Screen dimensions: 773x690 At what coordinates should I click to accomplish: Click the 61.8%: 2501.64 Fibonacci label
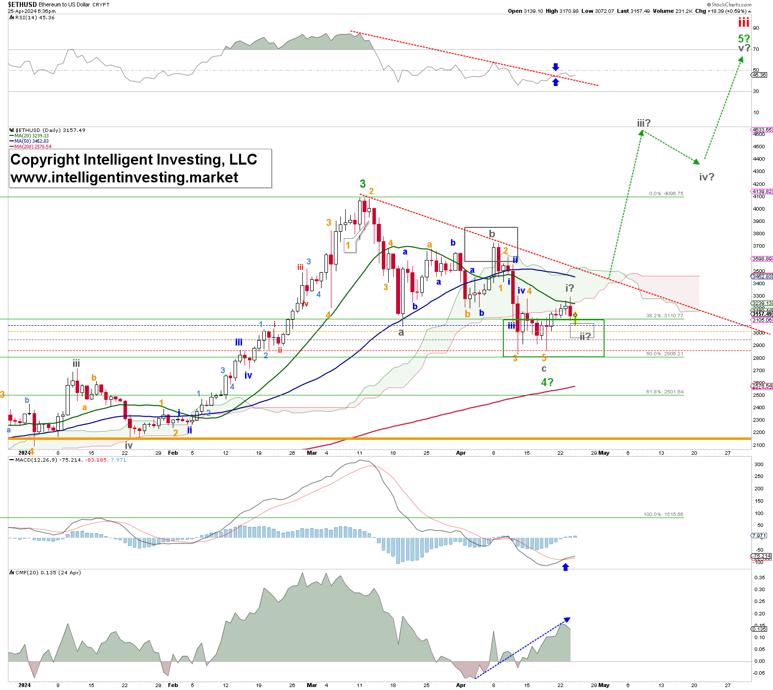tap(665, 392)
